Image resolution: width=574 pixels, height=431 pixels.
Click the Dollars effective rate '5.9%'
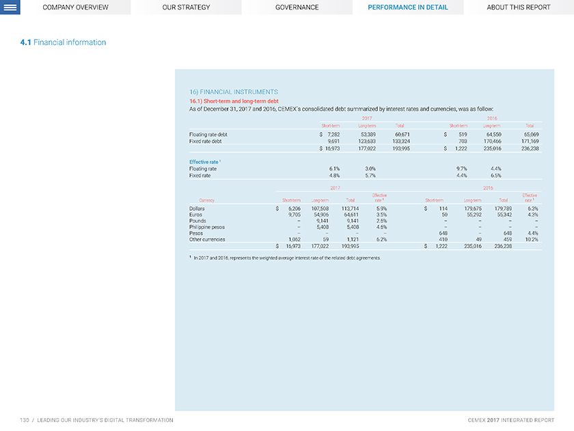click(x=381, y=209)
